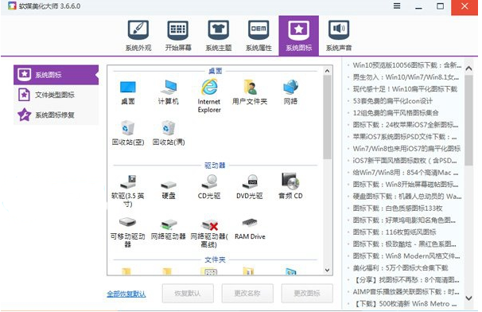
Task: Select the 桌面 desktop icon
Action: [128, 92]
